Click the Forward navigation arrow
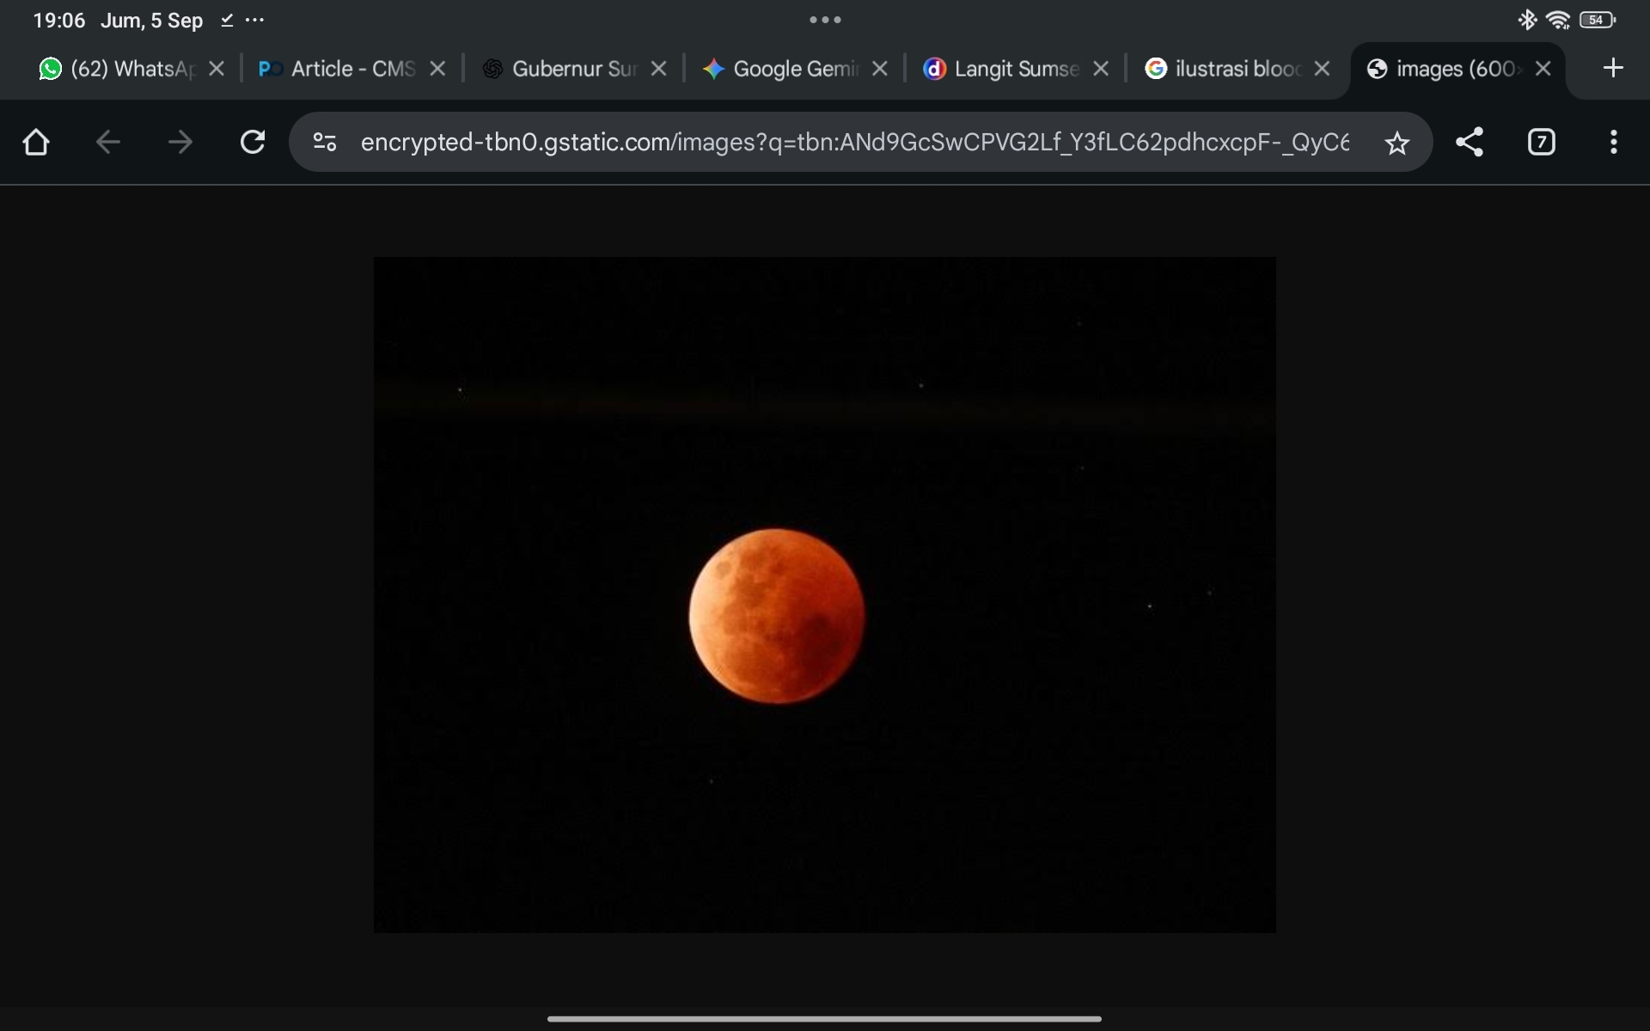Image resolution: width=1650 pixels, height=1031 pixels. 180,142
